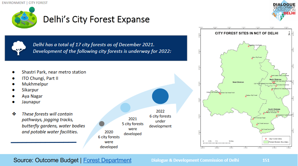
Task: Click the 2022 under development caption
Action: tap(160, 119)
